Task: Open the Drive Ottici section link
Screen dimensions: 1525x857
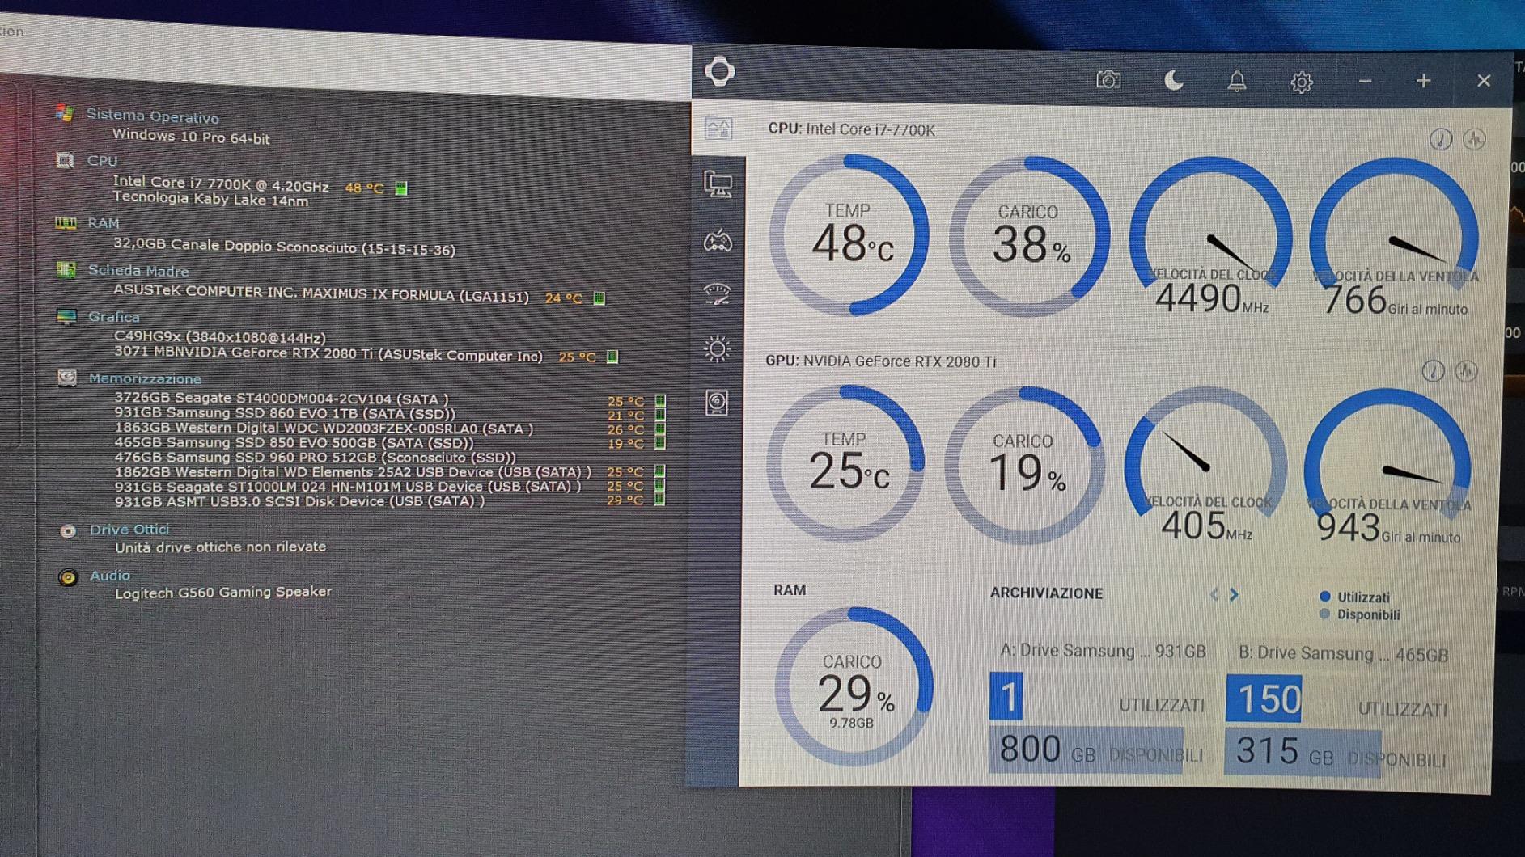Action: tap(129, 530)
